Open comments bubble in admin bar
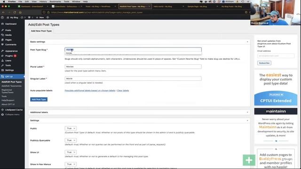This screenshot has width=301, height=169. coord(31,17)
